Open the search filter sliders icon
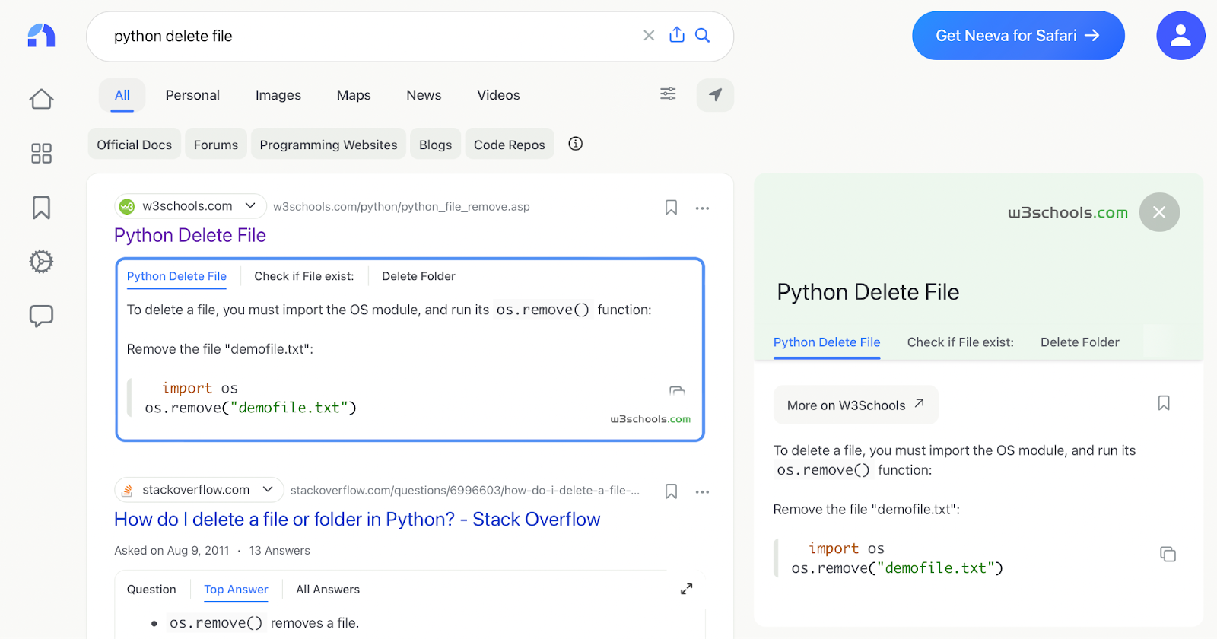The image size is (1217, 639). coord(668,94)
